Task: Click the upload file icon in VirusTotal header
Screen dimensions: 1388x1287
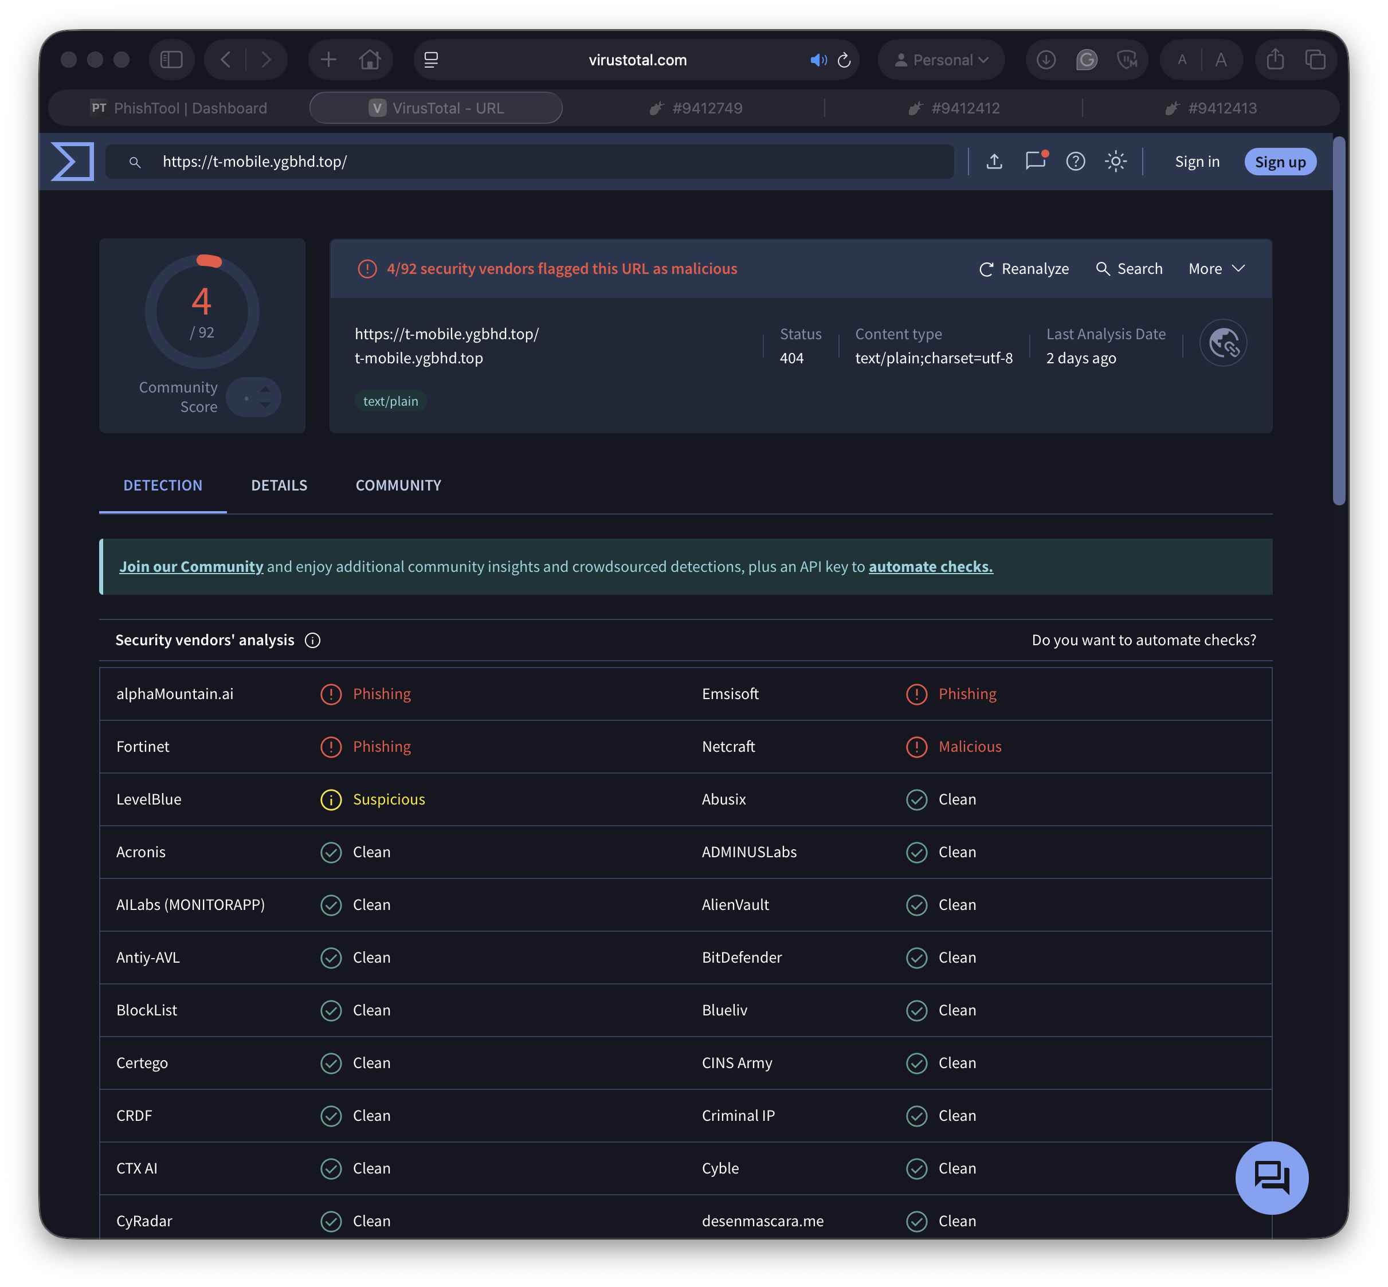Action: click(x=994, y=162)
